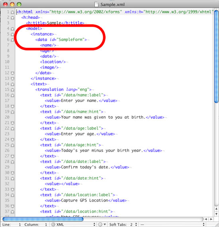Screen dimensions: 219x227
Task: Click the Column indicator in status bar
Action: coord(35,224)
